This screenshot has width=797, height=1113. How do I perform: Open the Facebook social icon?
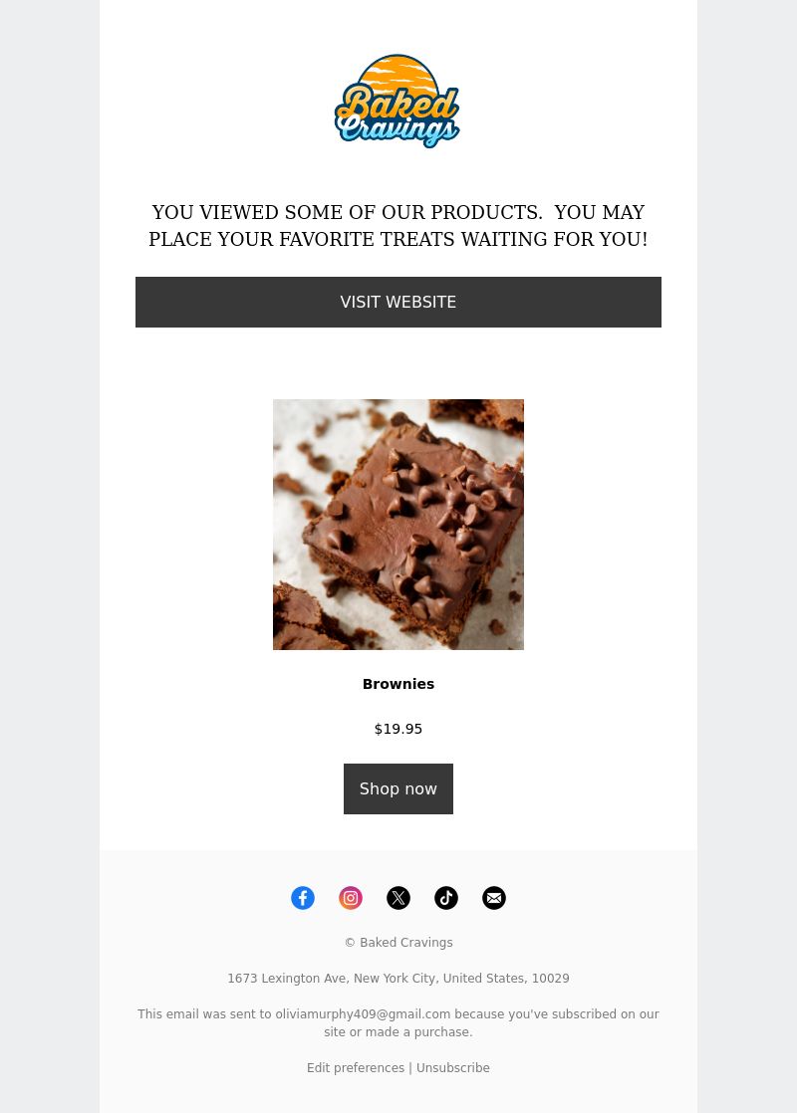point(303,898)
